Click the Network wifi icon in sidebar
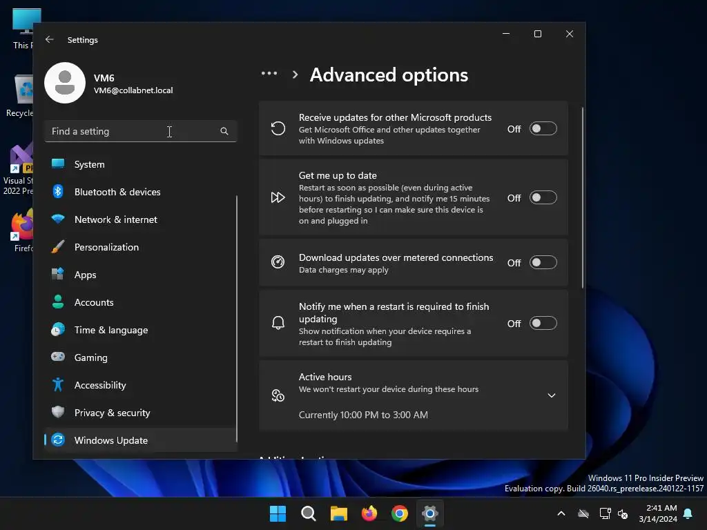707x530 pixels. point(58,219)
